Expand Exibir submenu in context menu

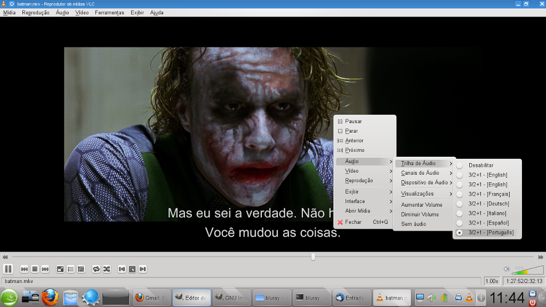pos(365,192)
